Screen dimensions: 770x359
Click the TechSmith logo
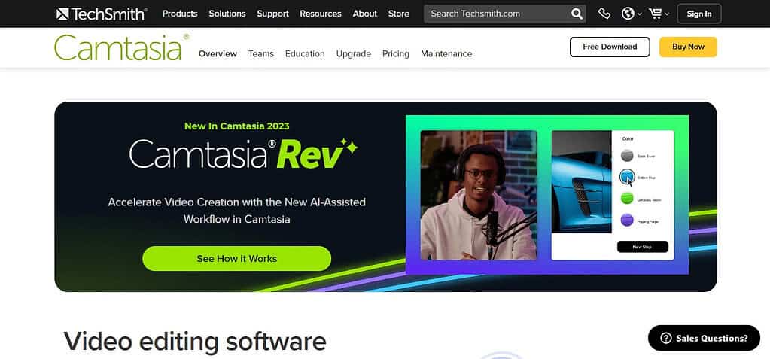[x=102, y=14]
